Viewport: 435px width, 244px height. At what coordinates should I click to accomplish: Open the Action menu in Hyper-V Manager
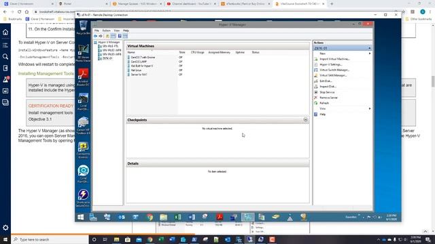pyautogui.click(x=106, y=30)
